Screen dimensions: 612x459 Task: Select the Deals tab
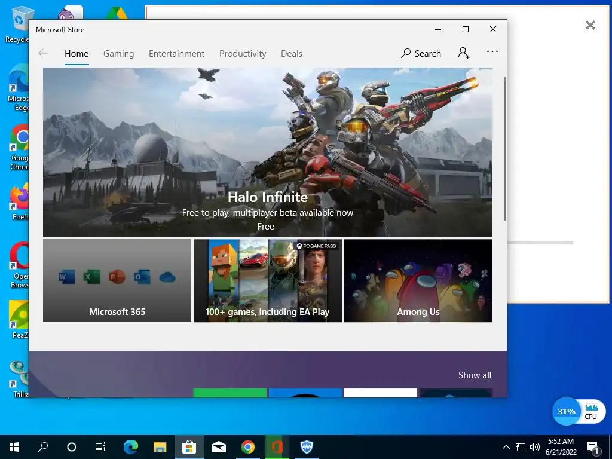point(292,53)
